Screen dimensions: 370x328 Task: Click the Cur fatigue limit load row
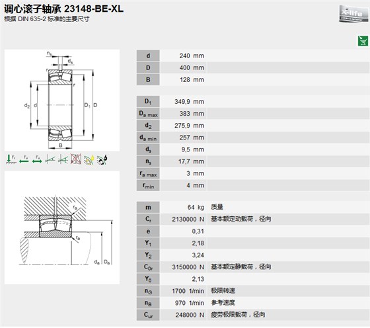[252, 315]
